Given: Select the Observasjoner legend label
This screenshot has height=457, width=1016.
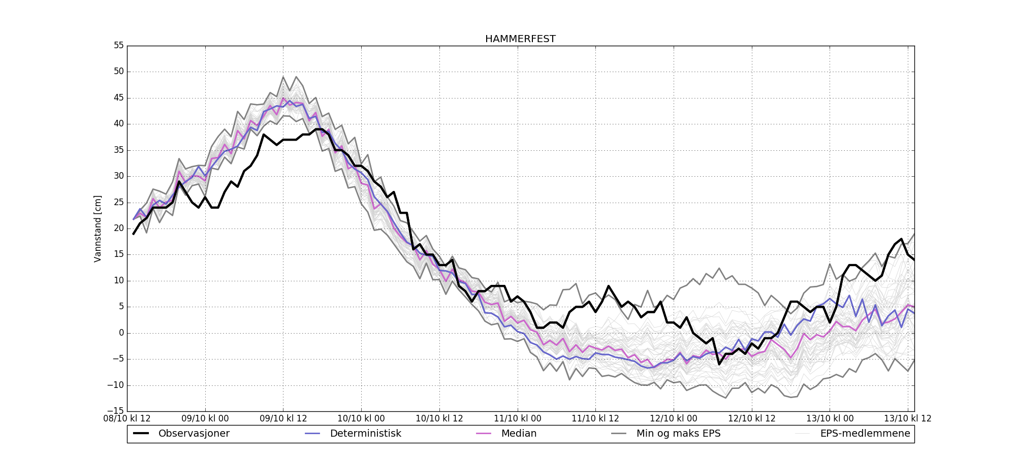Looking at the screenshot, I should 194,434.
